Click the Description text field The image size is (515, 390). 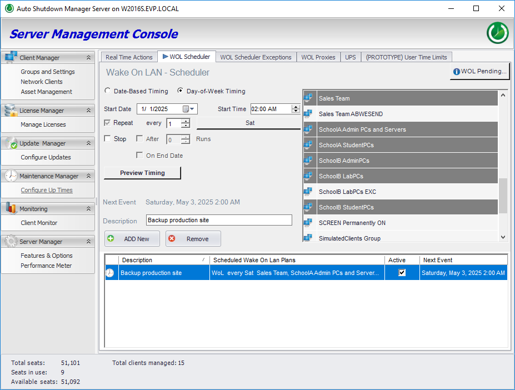[x=218, y=220]
